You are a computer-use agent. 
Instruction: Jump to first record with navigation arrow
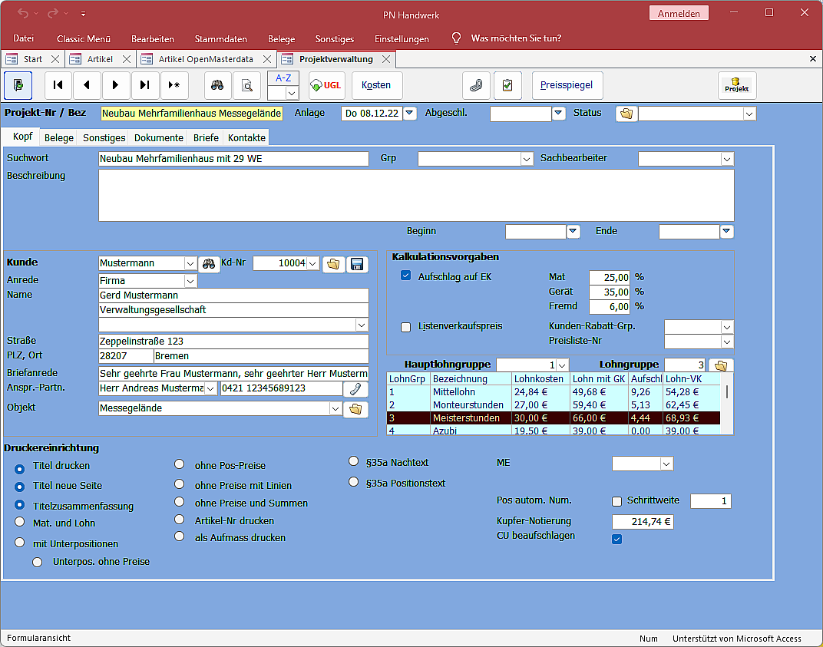(58, 85)
